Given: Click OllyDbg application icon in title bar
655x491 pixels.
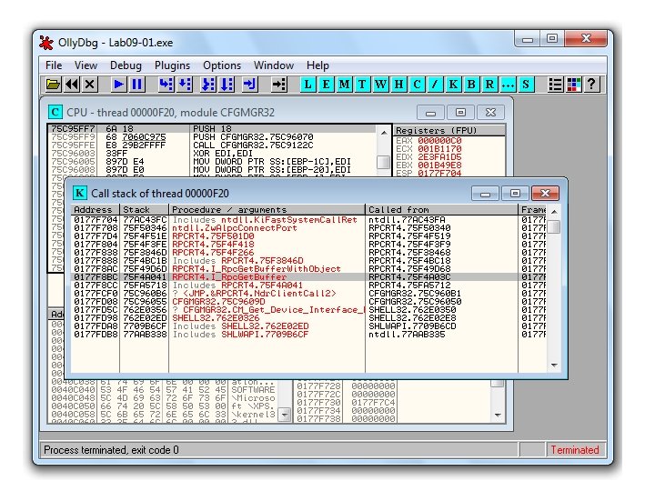Looking at the screenshot, I should (x=46, y=43).
